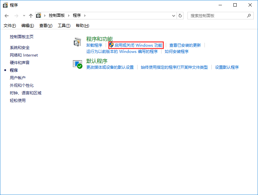This screenshot has width=258, height=195.
Task: Click the Control Panel icon in address bar
Action: [39, 15]
